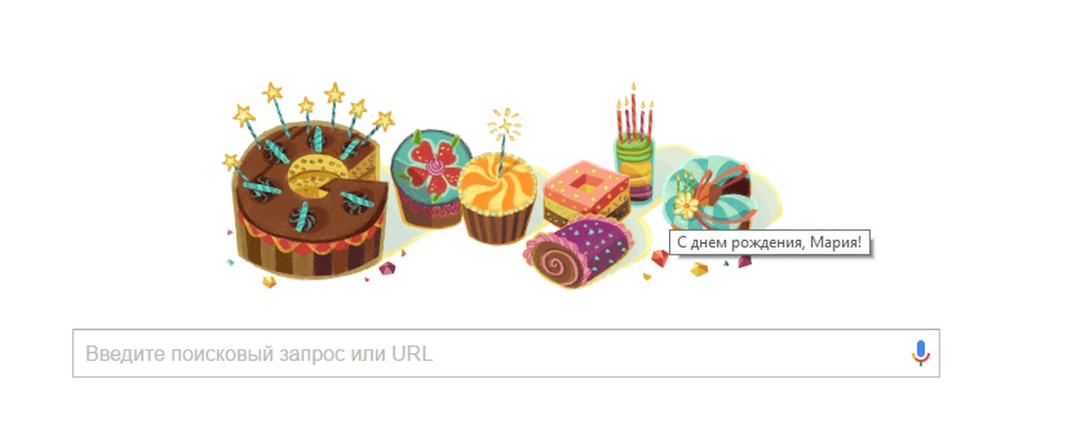This screenshot has height=437, width=1085.
Task: Click the voice search microphone icon
Action: (x=920, y=353)
